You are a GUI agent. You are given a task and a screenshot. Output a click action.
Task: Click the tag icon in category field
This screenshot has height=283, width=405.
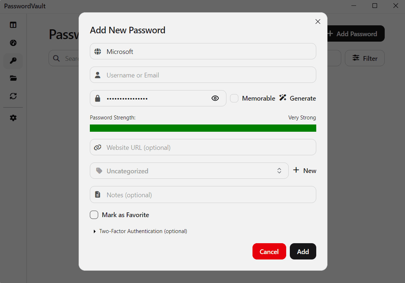[x=99, y=170]
